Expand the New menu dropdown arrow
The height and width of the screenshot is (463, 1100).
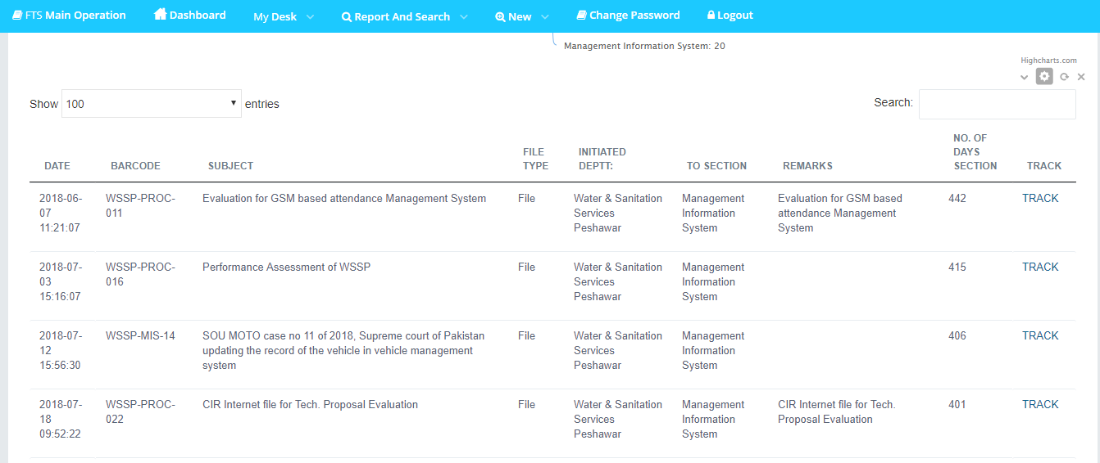pyautogui.click(x=545, y=17)
